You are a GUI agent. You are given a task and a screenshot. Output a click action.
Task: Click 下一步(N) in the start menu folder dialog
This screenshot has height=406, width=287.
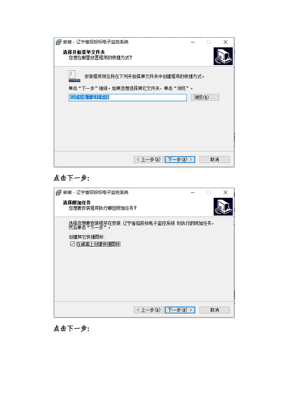coord(180,160)
